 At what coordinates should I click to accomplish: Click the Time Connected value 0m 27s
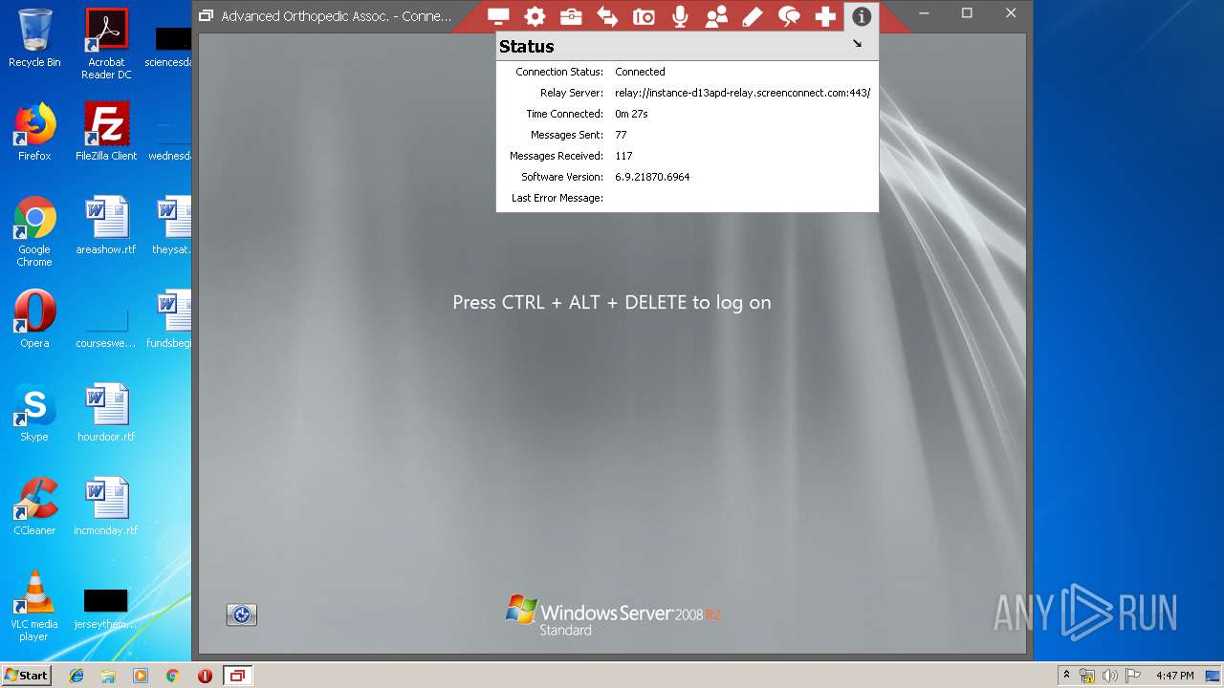click(631, 114)
